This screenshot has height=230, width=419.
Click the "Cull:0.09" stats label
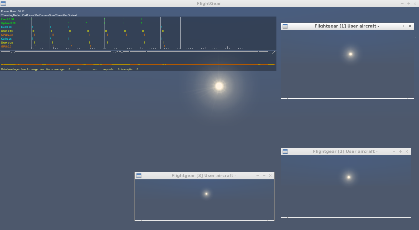tap(6, 27)
